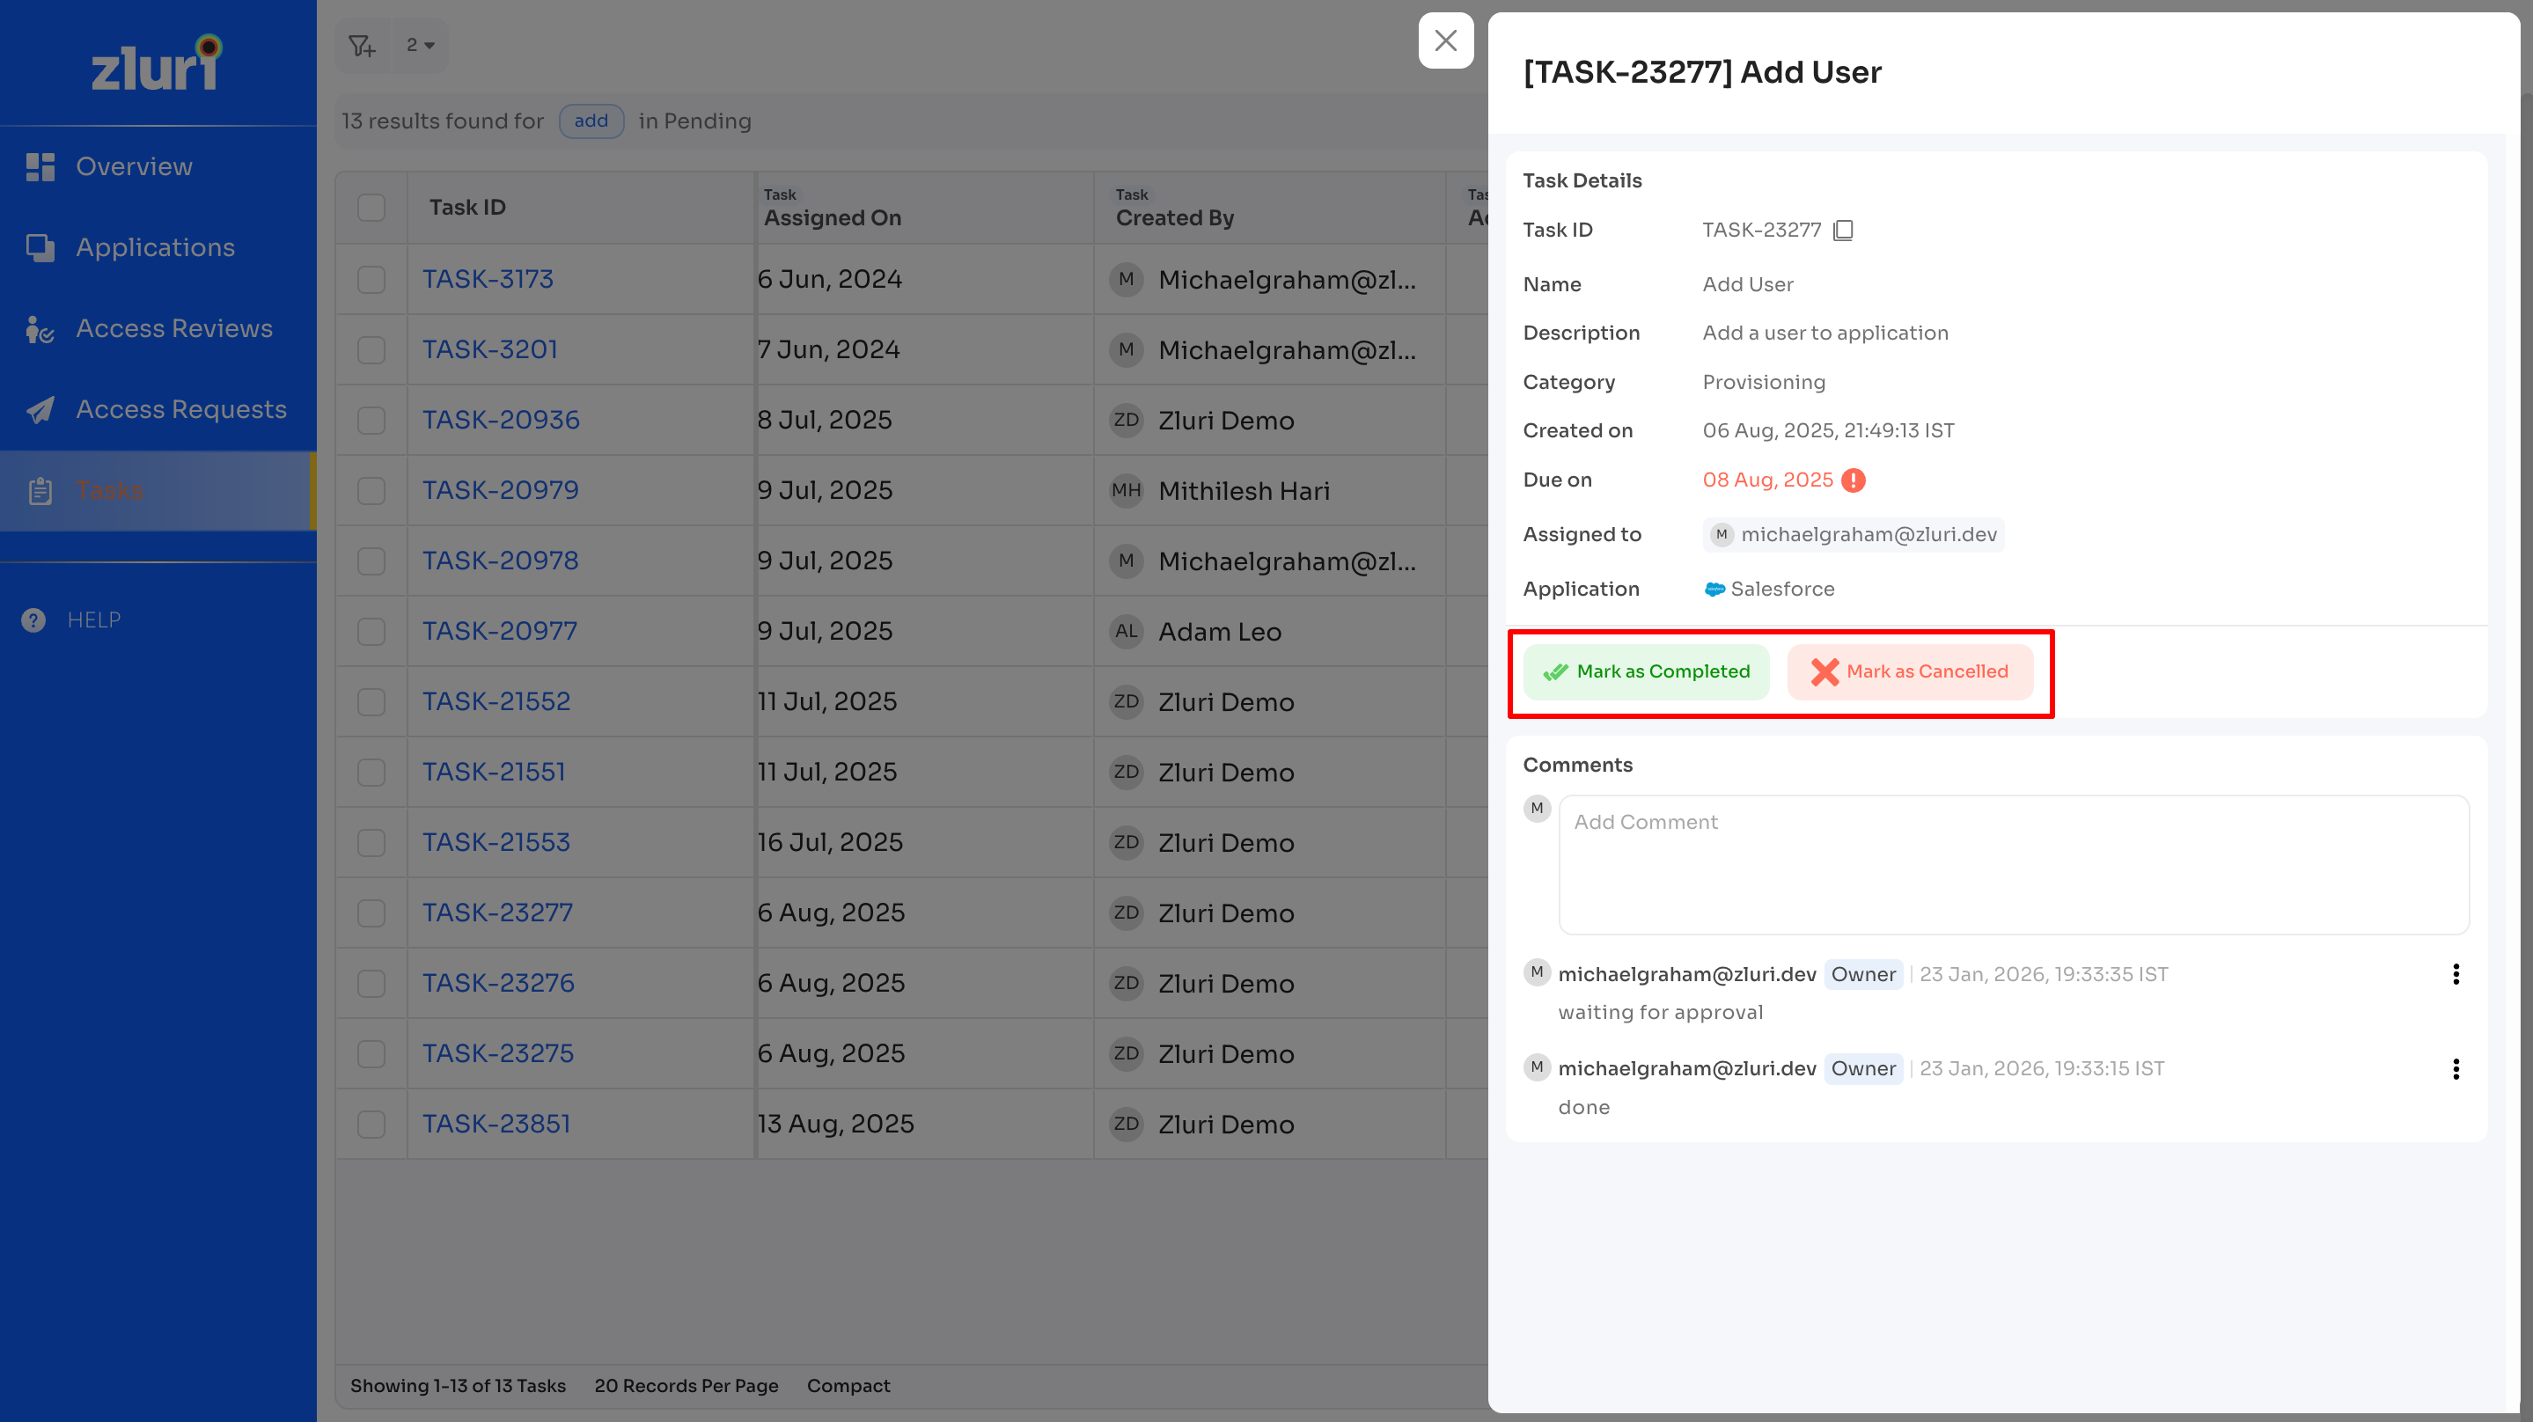Screen dimensions: 2533x1422
Task: Click the Add Comment text box
Action: 2013,863
